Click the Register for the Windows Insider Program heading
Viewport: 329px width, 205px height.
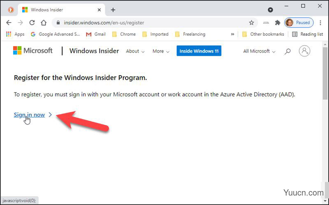(x=80, y=78)
